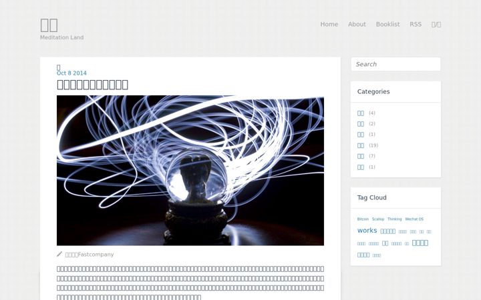Open the category with count (2)
Screen dimensions: 481x300
click(x=361, y=124)
